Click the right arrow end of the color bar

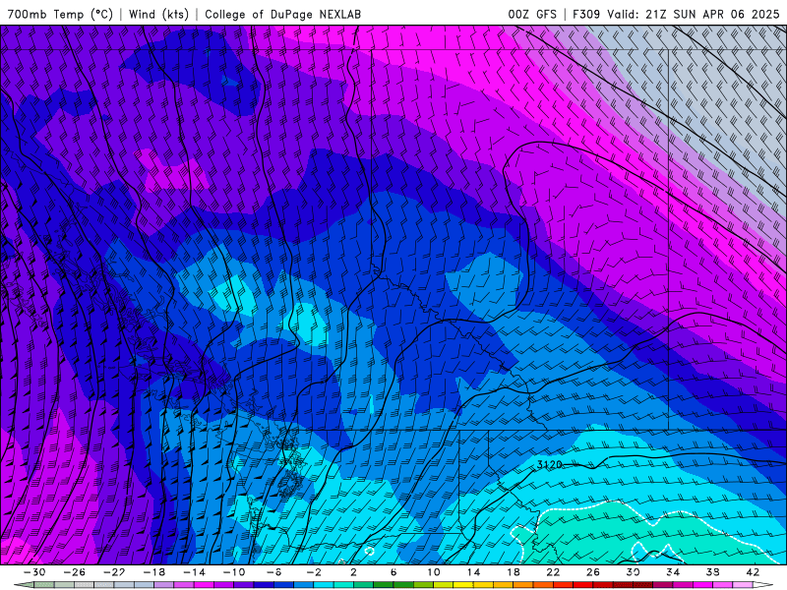[763, 585]
